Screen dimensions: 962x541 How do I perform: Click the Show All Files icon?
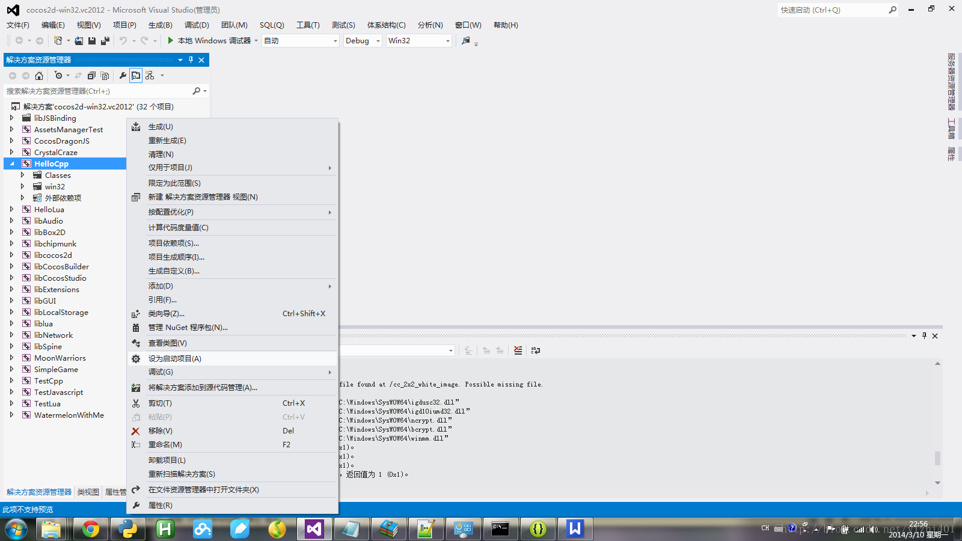click(x=105, y=76)
